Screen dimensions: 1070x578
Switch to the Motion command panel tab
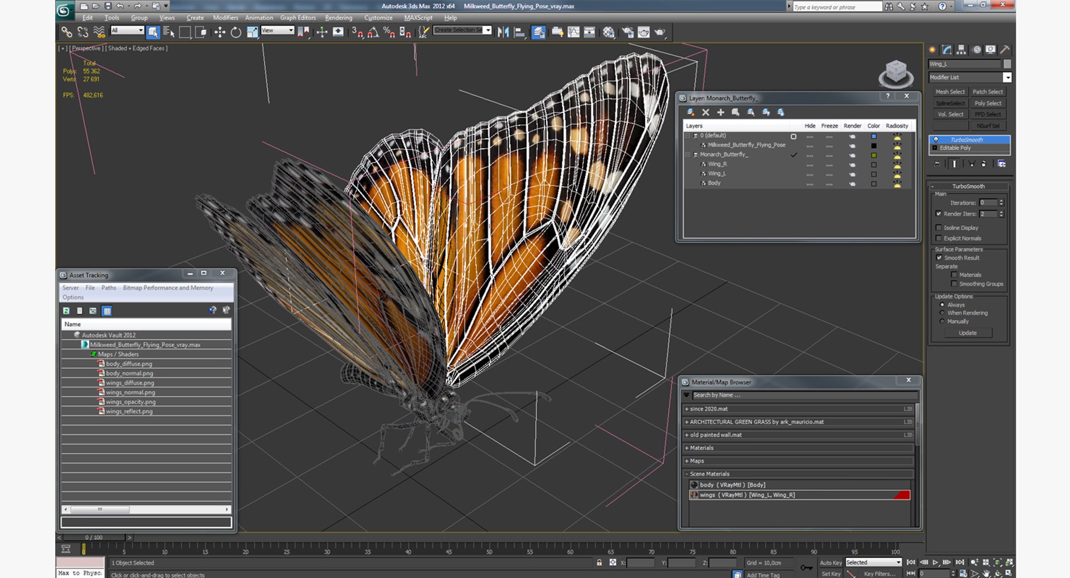[x=976, y=50]
